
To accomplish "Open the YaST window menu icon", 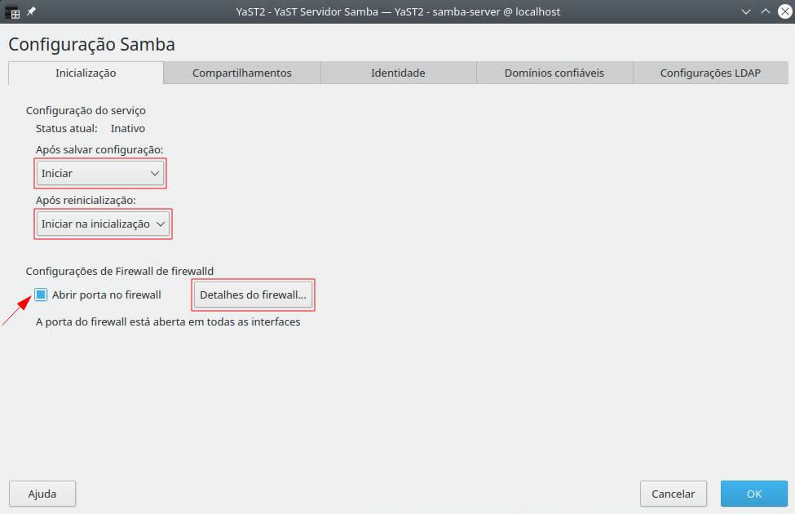I will tap(12, 12).
